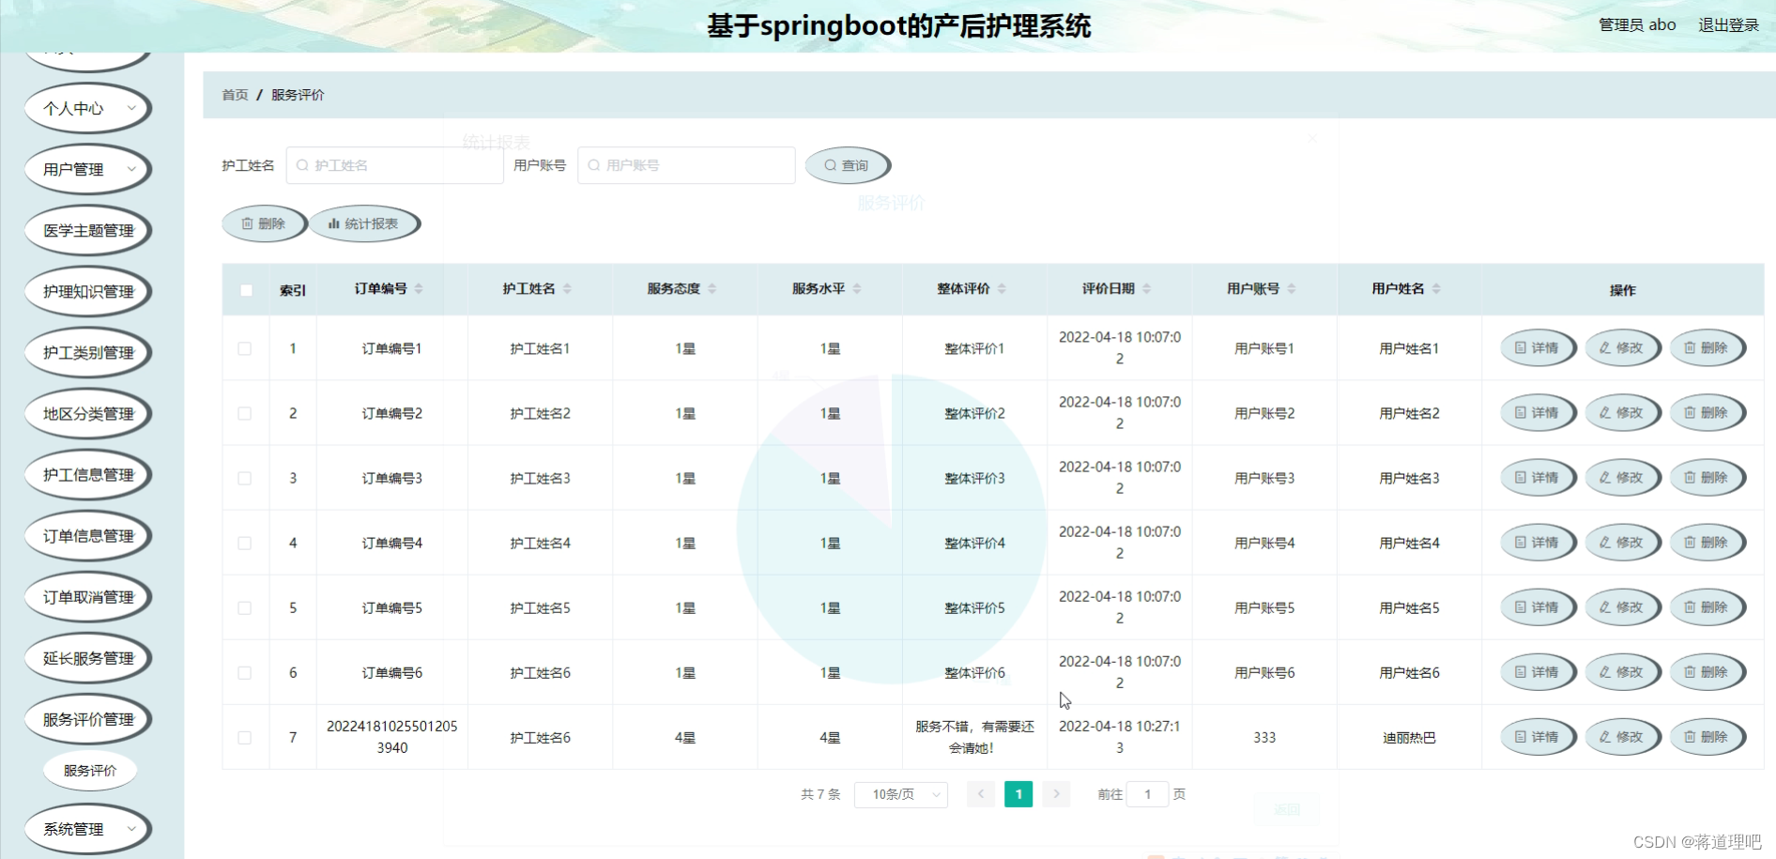Click 修改 for row 订单编号1
This screenshot has height=859, width=1776.
tap(1621, 347)
